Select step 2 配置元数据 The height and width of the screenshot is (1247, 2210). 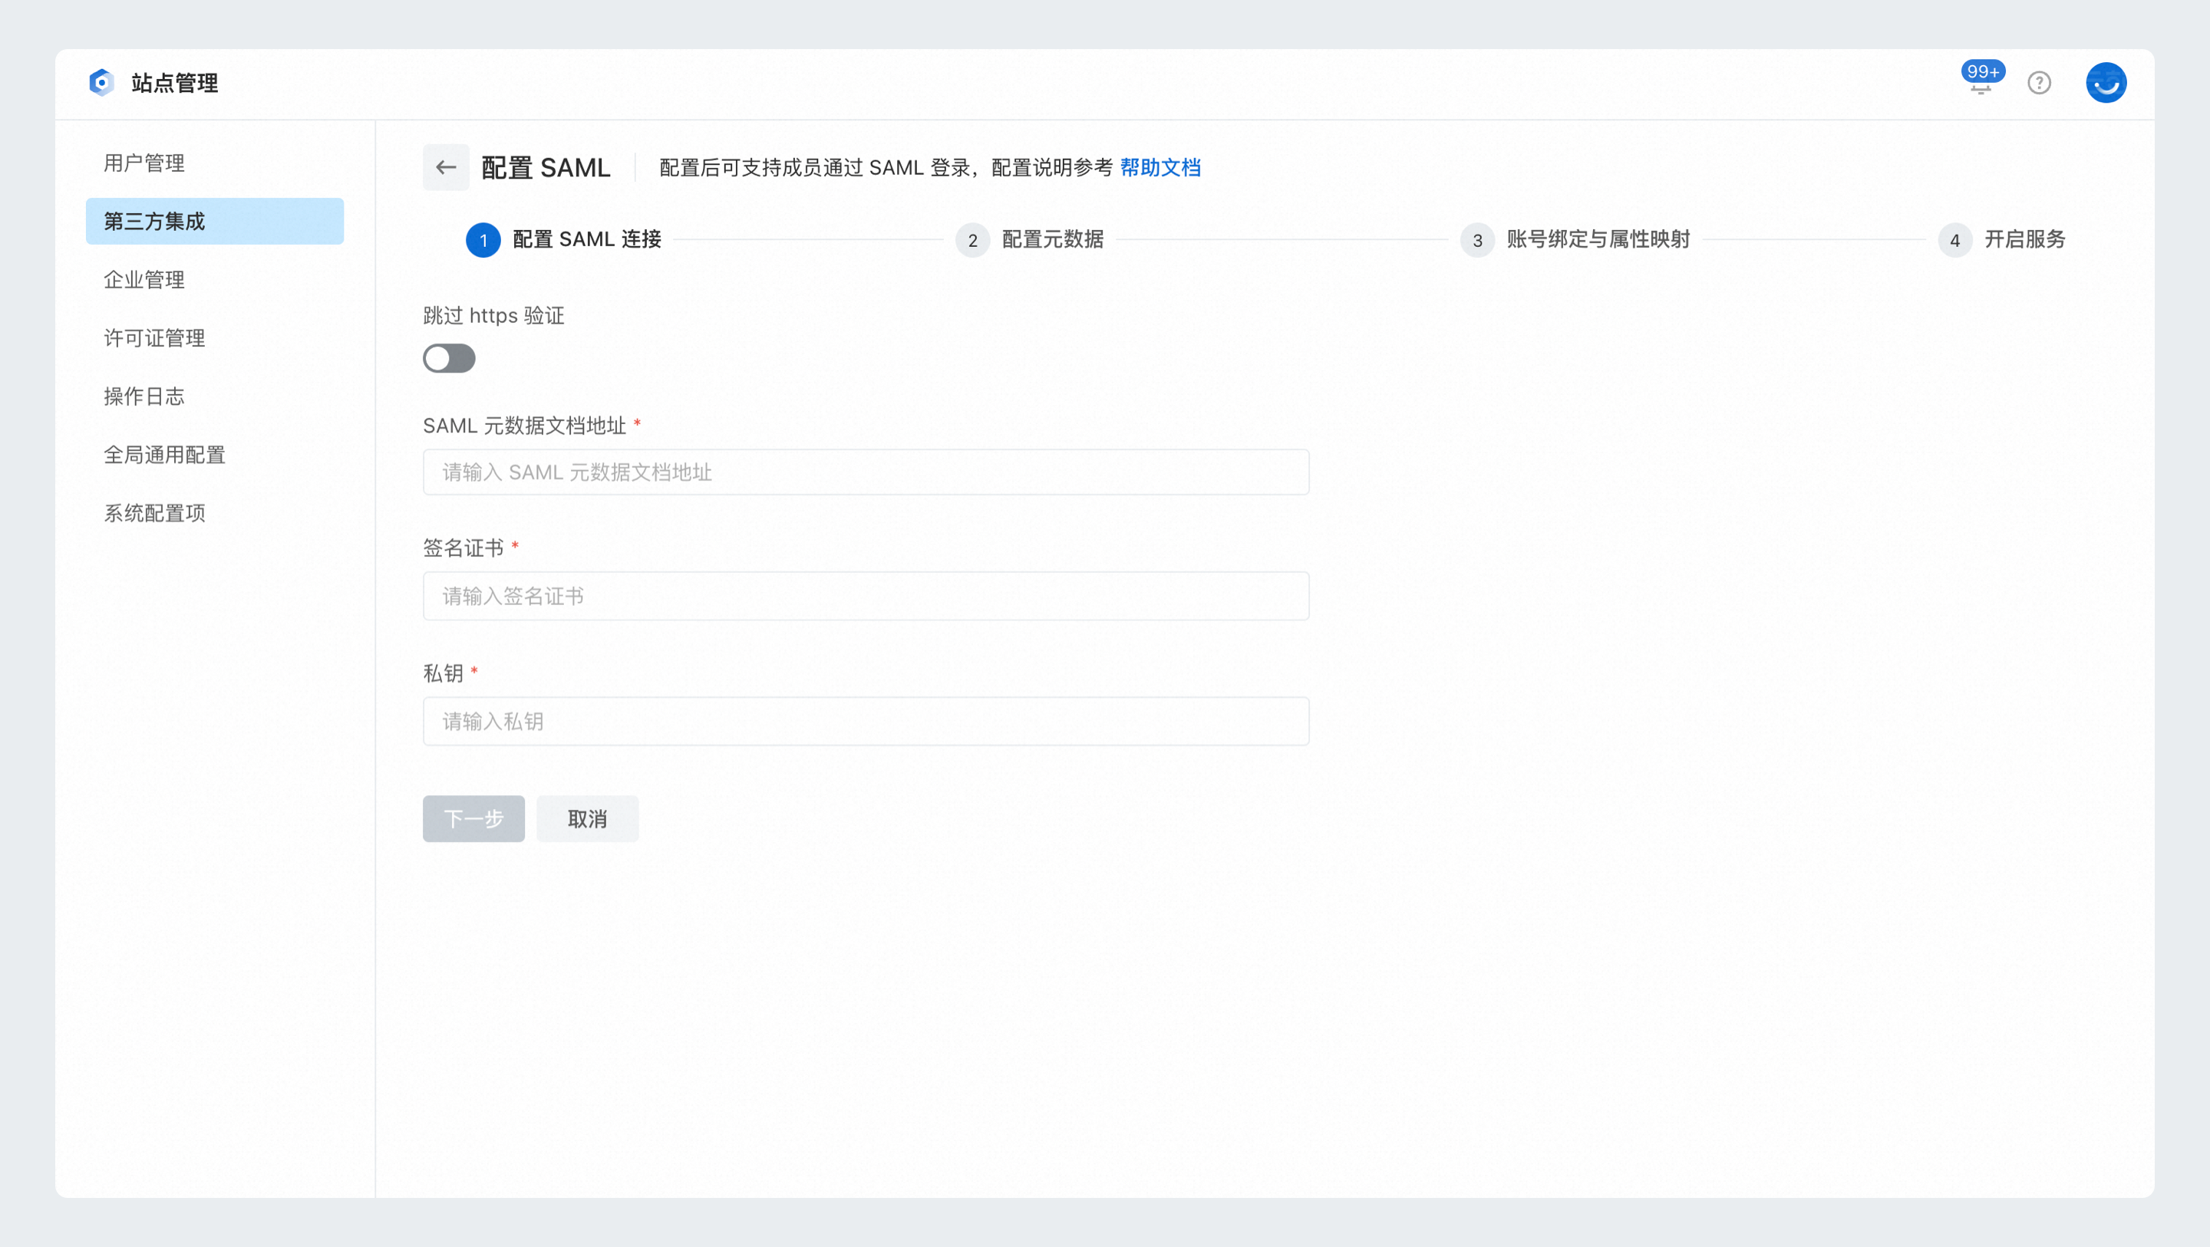tap(1030, 239)
